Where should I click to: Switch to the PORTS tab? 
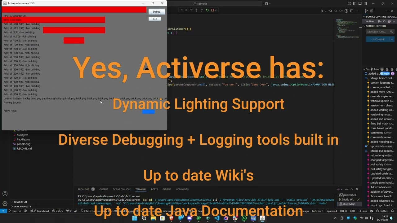[x=154, y=189]
